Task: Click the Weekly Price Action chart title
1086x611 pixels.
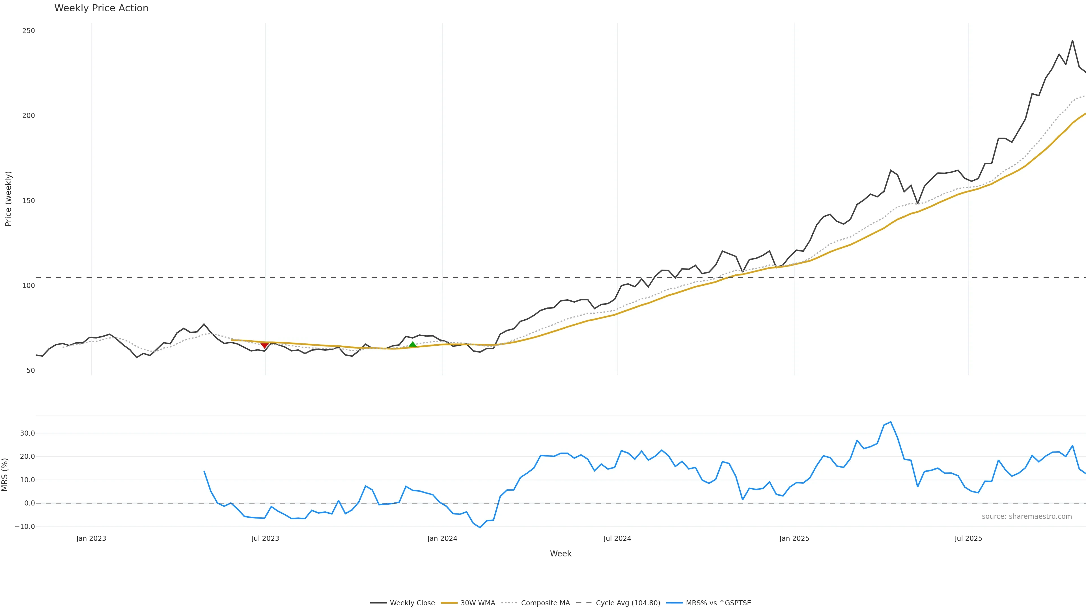Action: coord(101,8)
